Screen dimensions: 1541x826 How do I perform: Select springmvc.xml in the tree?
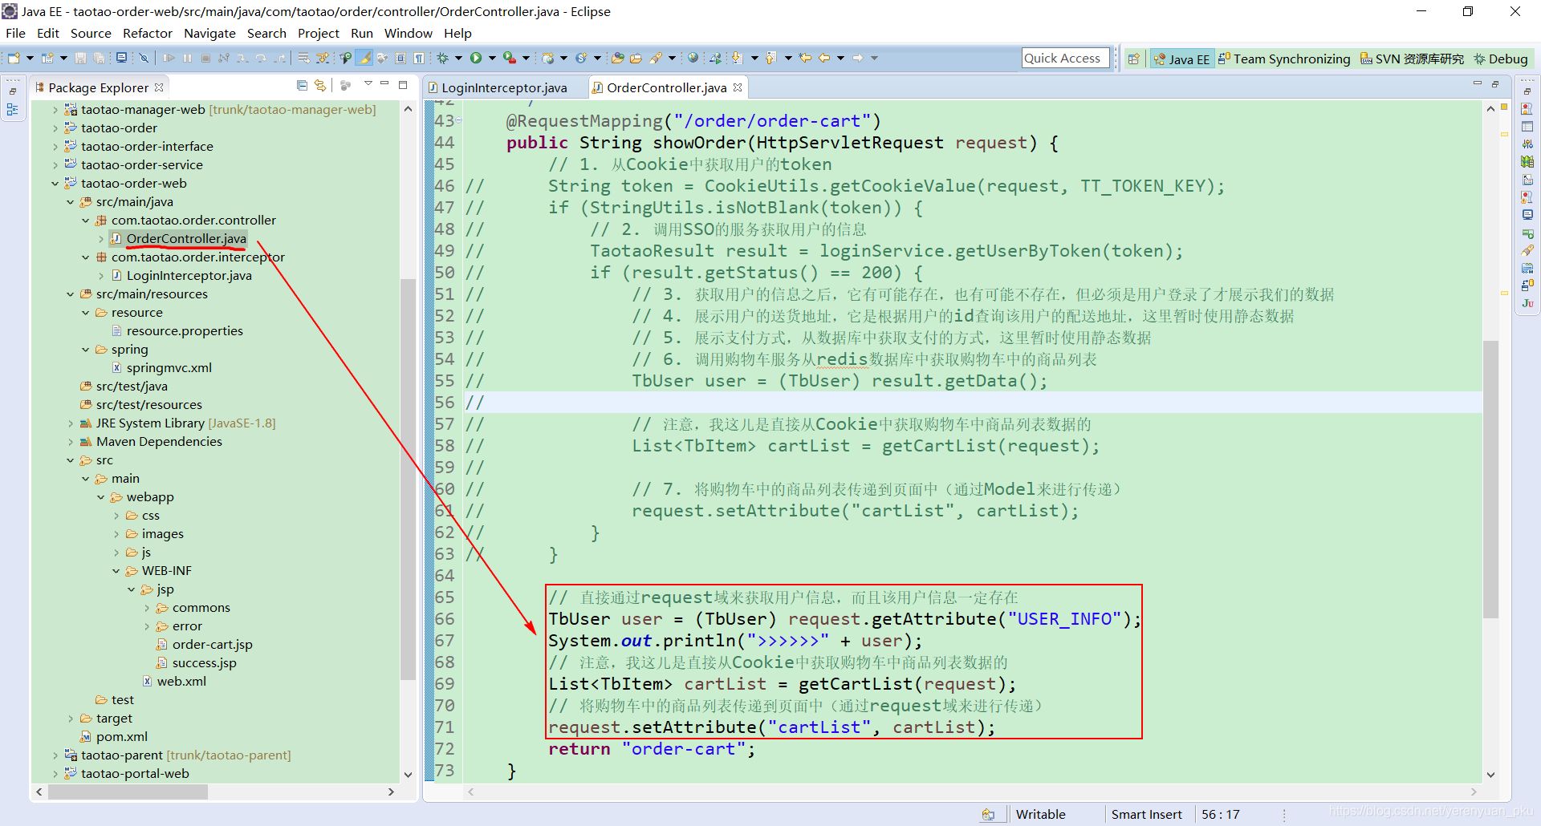[169, 368]
